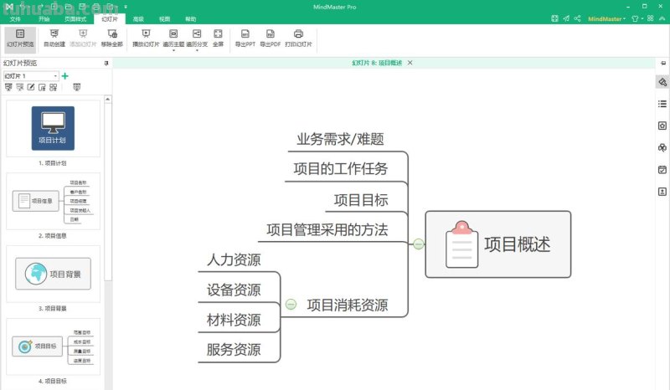Open the outline list side panel
Image resolution: width=670 pixels, height=390 pixels.
pyautogui.click(x=662, y=104)
